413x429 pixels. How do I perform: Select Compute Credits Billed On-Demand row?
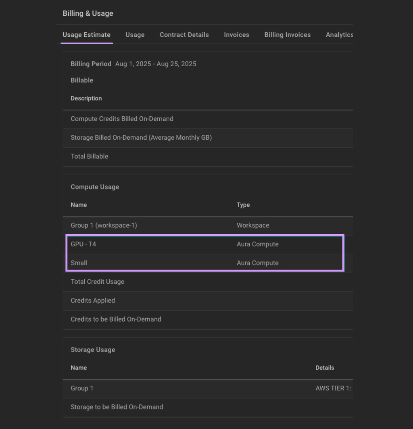[122, 119]
